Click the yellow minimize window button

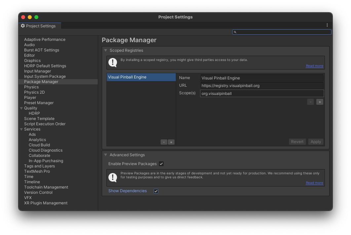(x=30, y=17)
